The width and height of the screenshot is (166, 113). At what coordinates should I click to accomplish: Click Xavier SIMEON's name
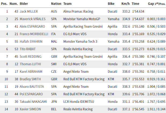(30, 109)
